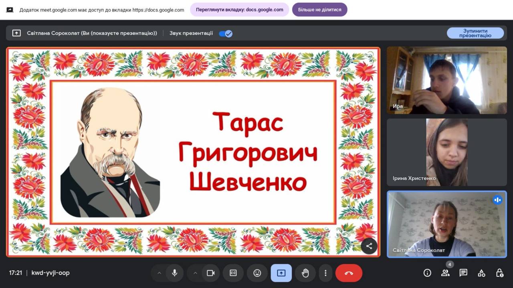Click speaking indicator on Світлана's tile
513x288 pixels.
(497, 200)
